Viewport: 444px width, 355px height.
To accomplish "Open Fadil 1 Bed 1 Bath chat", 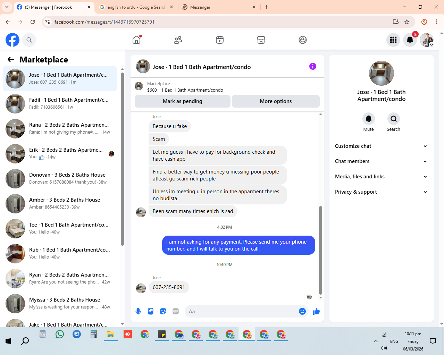I will [60, 104].
